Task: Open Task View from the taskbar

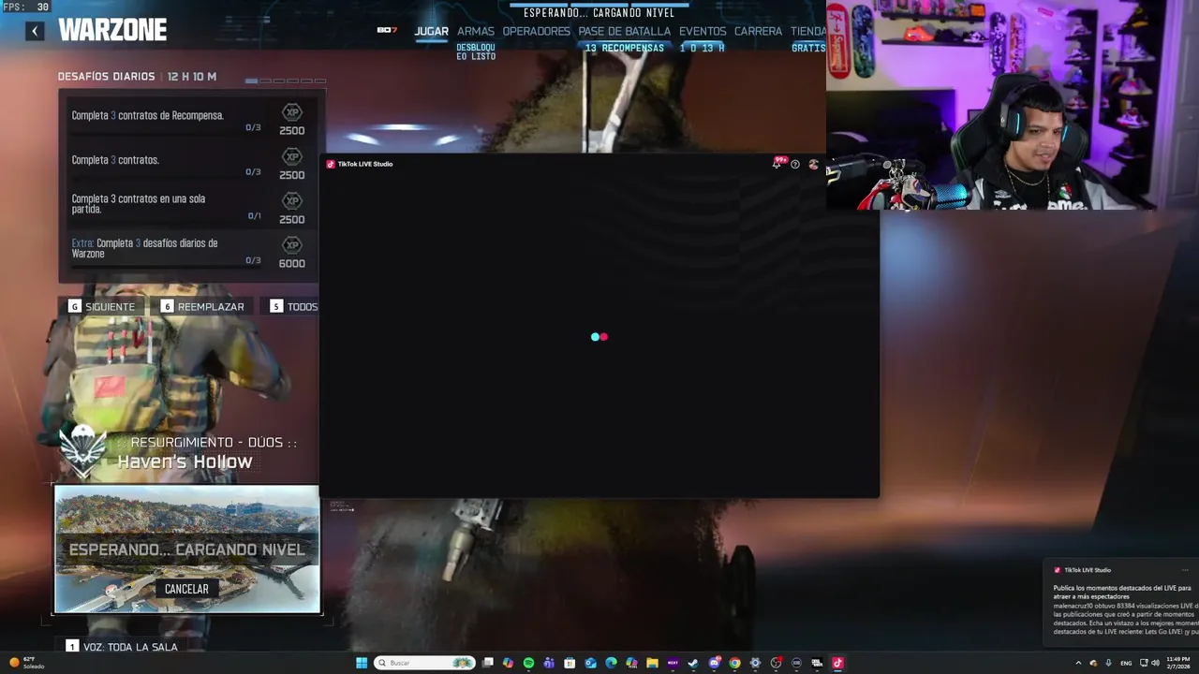Action: (x=488, y=663)
